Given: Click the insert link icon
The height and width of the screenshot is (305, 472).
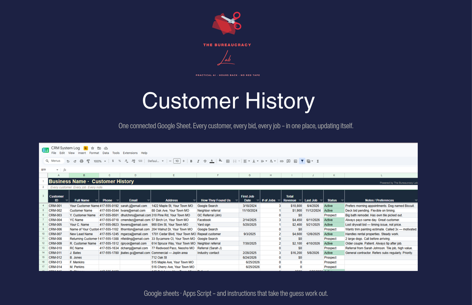Looking at the screenshot, I should (282, 161).
